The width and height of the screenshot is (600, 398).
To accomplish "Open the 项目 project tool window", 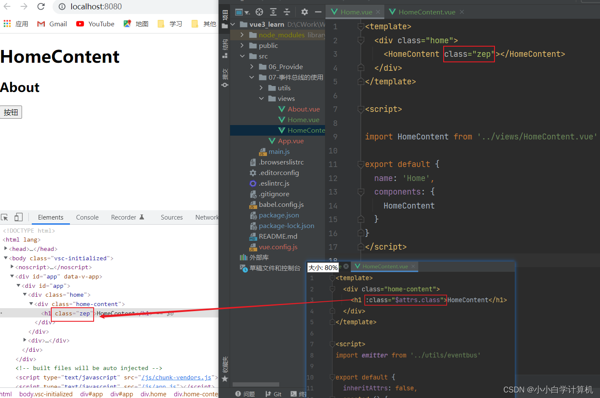I will [x=225, y=19].
